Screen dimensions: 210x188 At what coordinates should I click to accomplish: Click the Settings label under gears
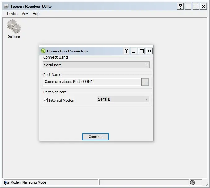[14, 37]
